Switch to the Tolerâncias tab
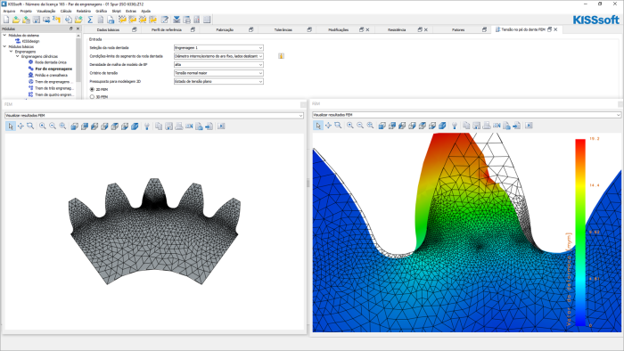Viewport: 624px width, 351px height. (x=283, y=29)
